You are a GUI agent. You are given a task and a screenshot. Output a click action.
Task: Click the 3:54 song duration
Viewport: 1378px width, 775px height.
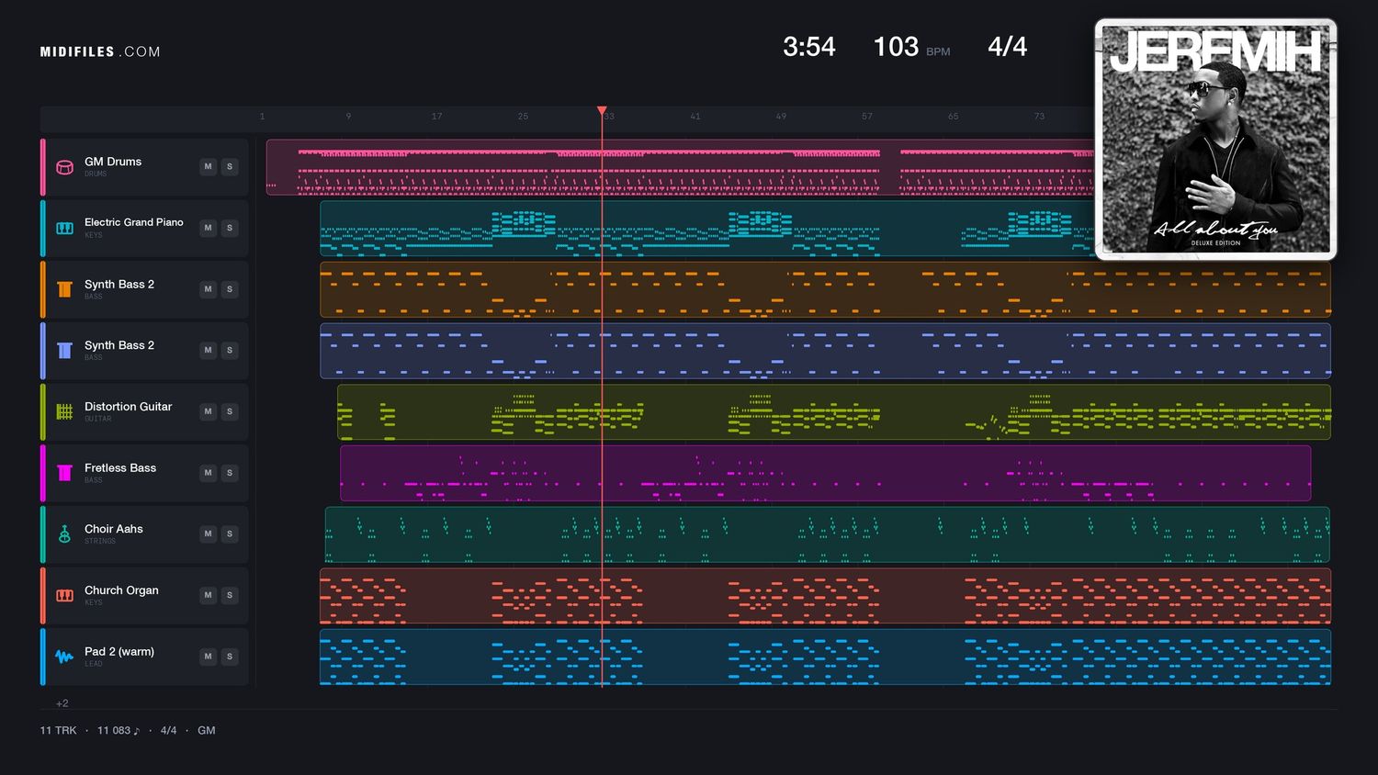tap(809, 47)
